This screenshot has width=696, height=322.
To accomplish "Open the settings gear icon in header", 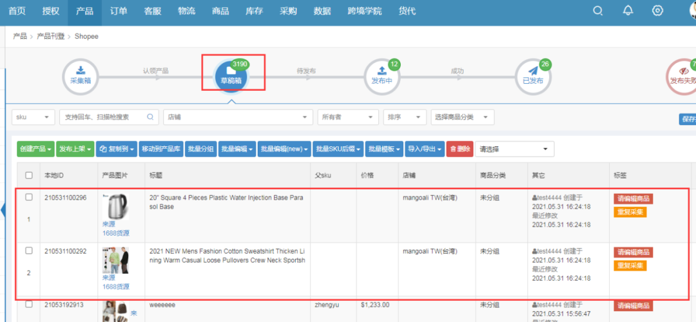I will (x=657, y=11).
